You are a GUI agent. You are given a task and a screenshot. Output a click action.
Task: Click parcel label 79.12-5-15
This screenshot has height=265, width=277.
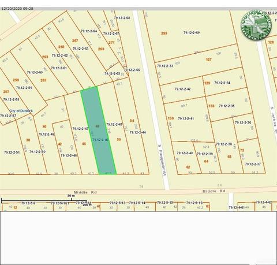[x=165, y=203]
